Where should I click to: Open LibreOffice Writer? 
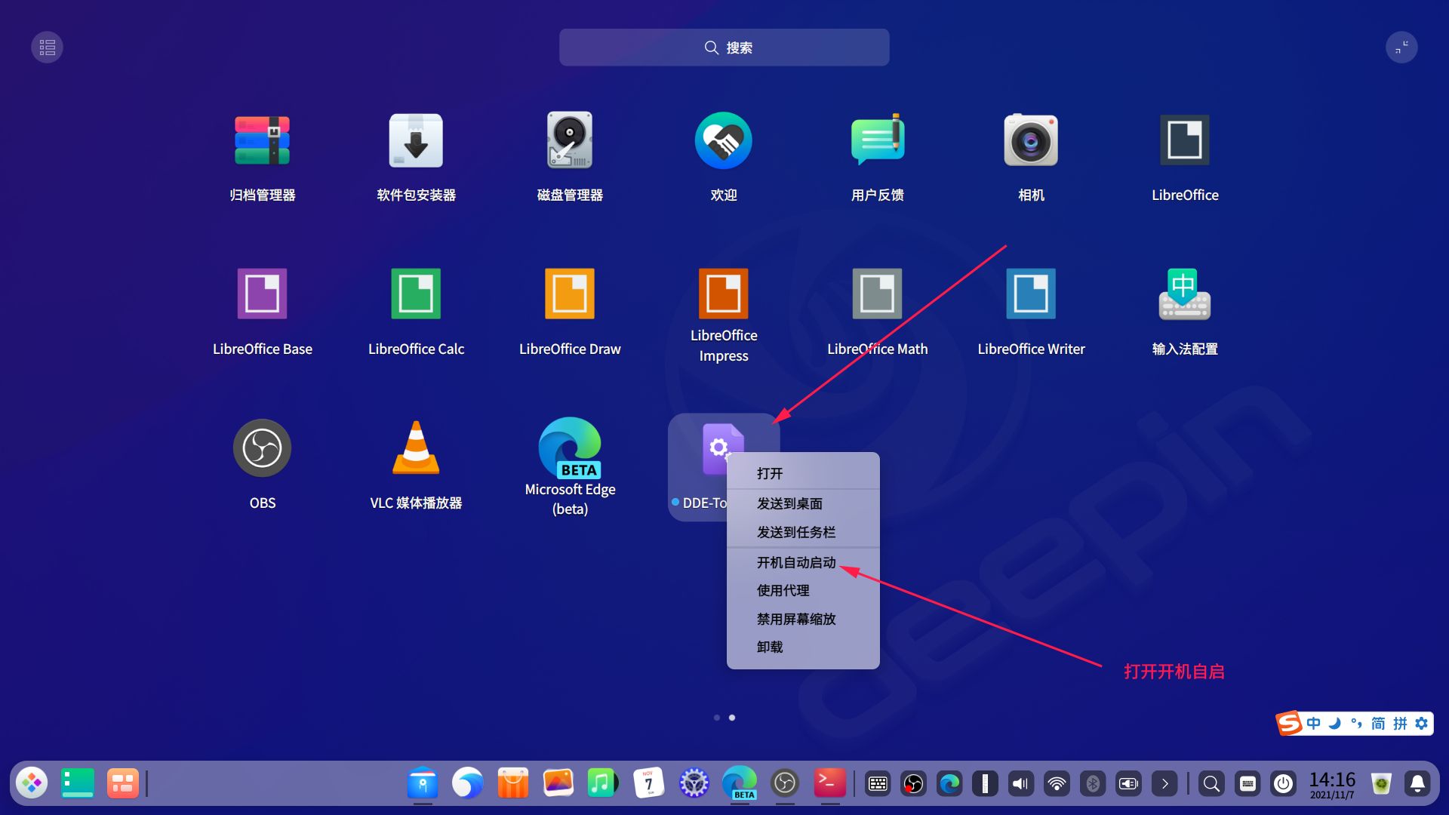click(1031, 294)
